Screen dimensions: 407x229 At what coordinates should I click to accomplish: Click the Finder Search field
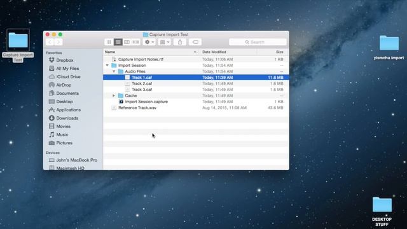(x=258, y=42)
